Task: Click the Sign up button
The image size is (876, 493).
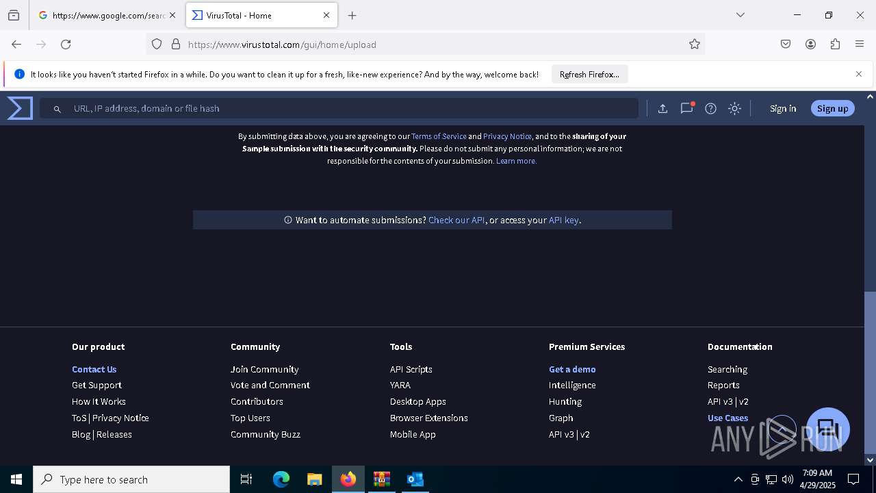Action: (x=832, y=108)
